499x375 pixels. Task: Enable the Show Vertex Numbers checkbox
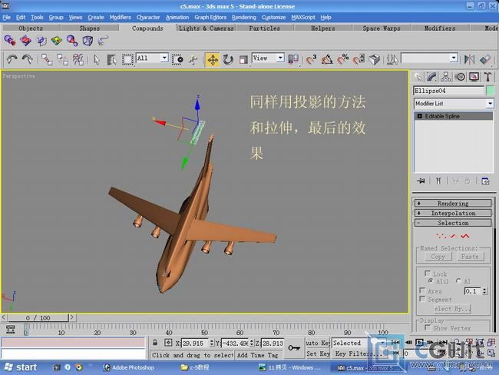428,327
